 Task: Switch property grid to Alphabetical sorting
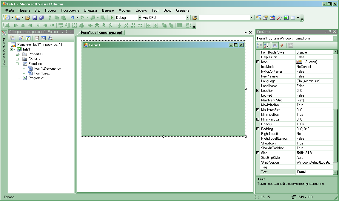266,45
